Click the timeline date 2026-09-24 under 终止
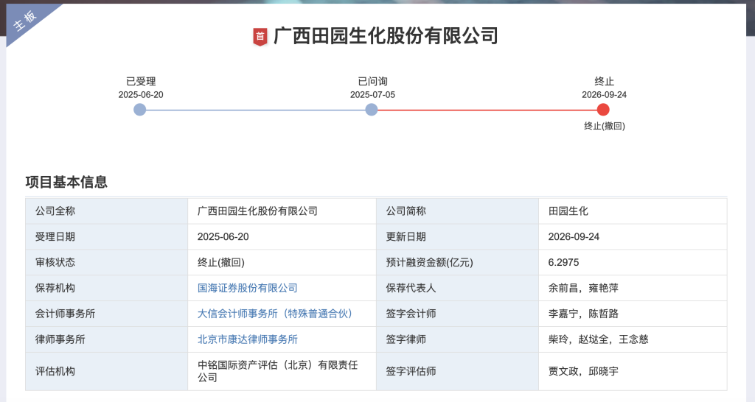 [604, 95]
